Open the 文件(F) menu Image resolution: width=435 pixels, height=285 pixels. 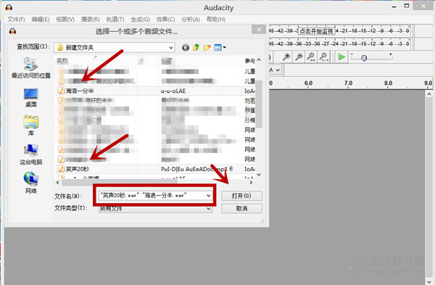pyautogui.click(x=16, y=20)
